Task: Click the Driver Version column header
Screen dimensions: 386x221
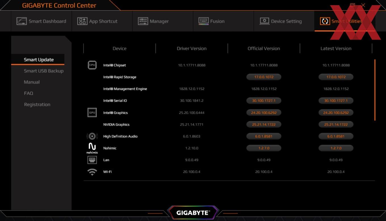Action: 192,48
